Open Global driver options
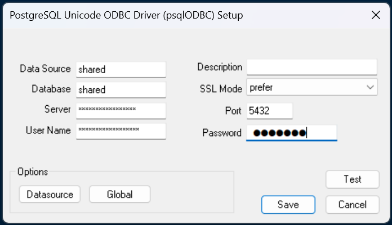 120,194
